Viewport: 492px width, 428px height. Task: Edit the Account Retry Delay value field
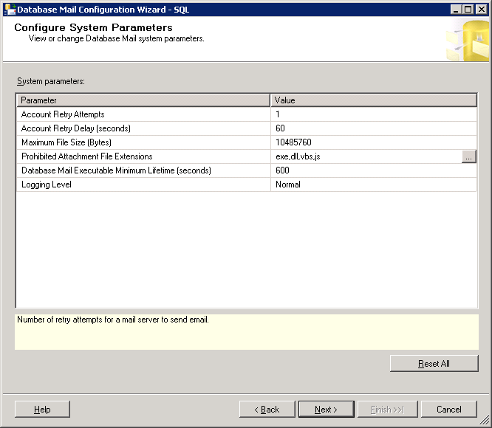373,128
